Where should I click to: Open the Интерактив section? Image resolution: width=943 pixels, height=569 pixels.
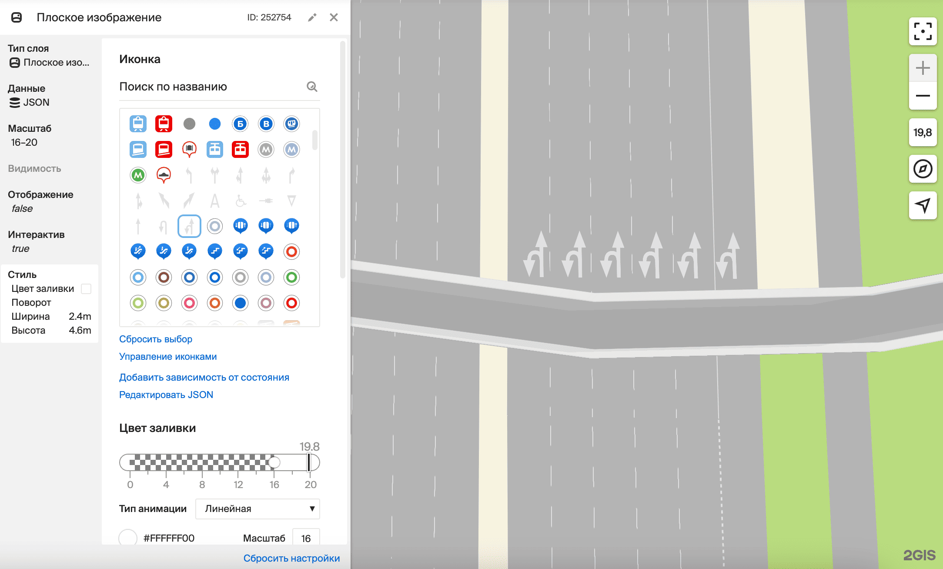click(36, 241)
